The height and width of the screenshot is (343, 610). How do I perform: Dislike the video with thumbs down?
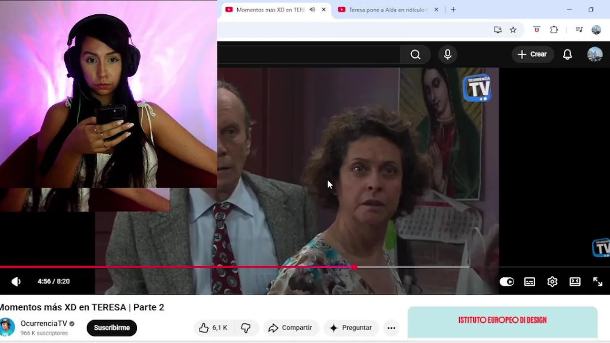(246, 328)
